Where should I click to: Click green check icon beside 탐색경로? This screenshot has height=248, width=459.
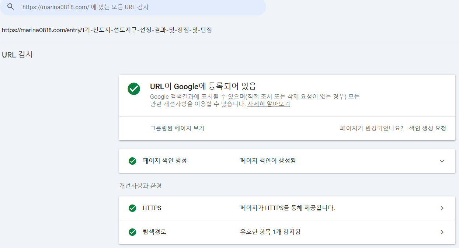tap(132, 232)
